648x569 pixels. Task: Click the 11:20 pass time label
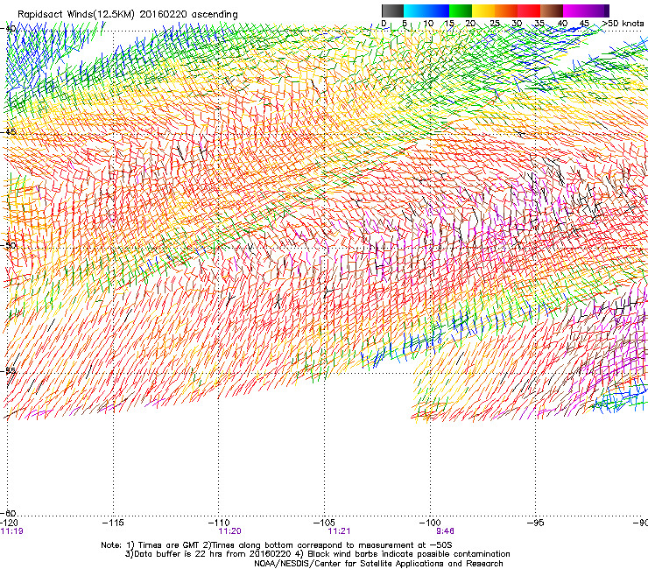229,531
